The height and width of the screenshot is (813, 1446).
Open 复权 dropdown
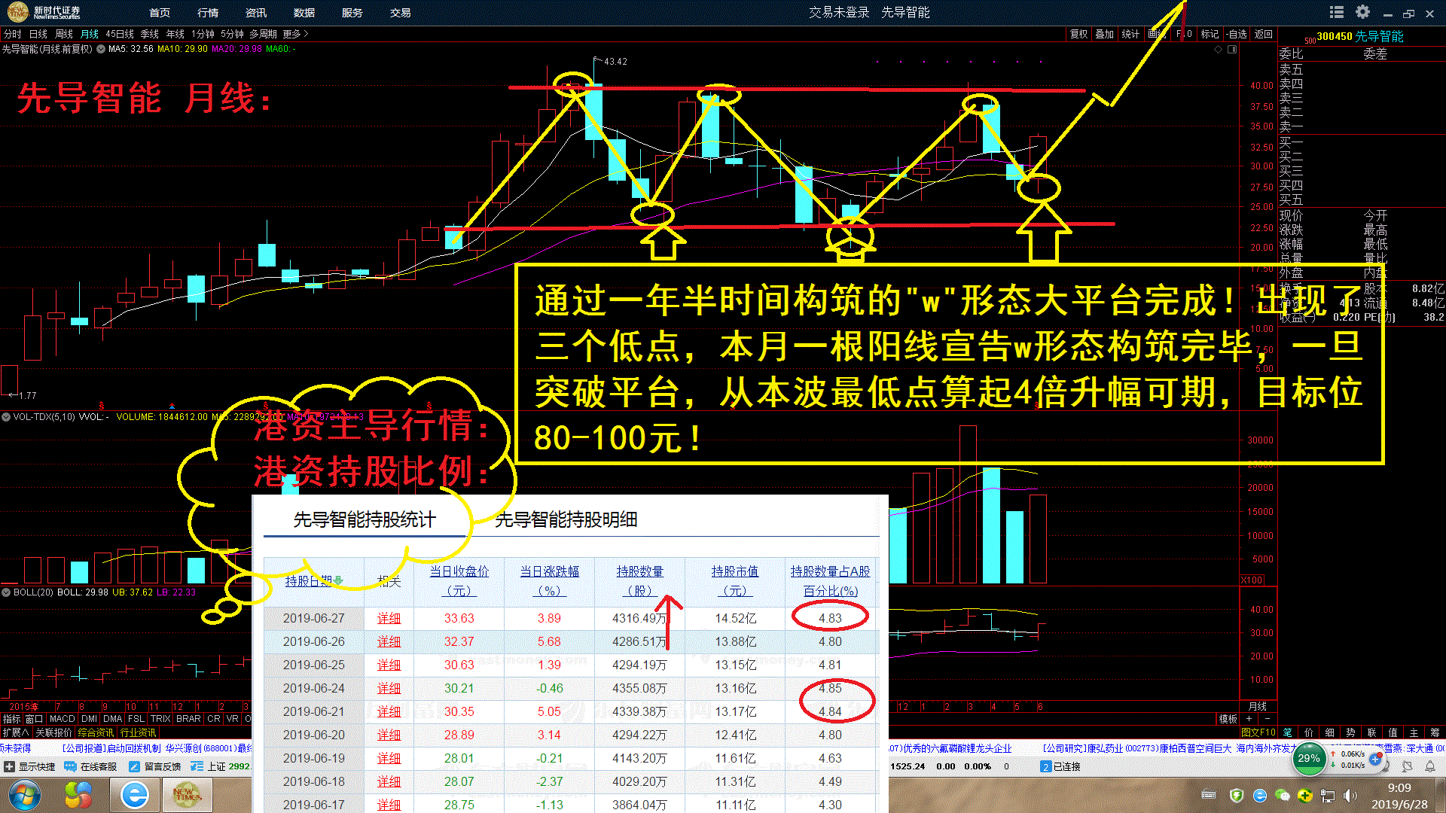coord(1078,34)
